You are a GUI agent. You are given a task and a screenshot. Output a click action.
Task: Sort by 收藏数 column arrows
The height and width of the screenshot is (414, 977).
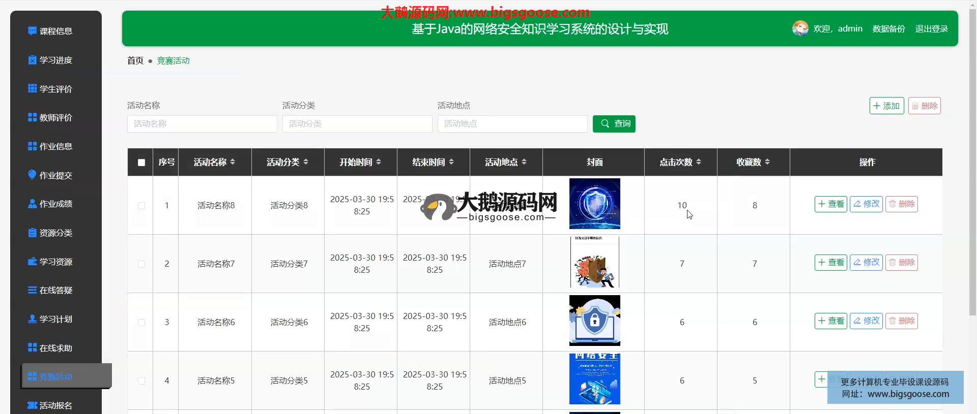click(x=767, y=162)
